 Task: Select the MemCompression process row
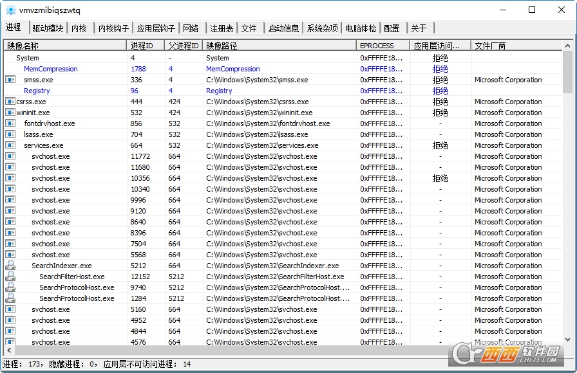(50, 69)
